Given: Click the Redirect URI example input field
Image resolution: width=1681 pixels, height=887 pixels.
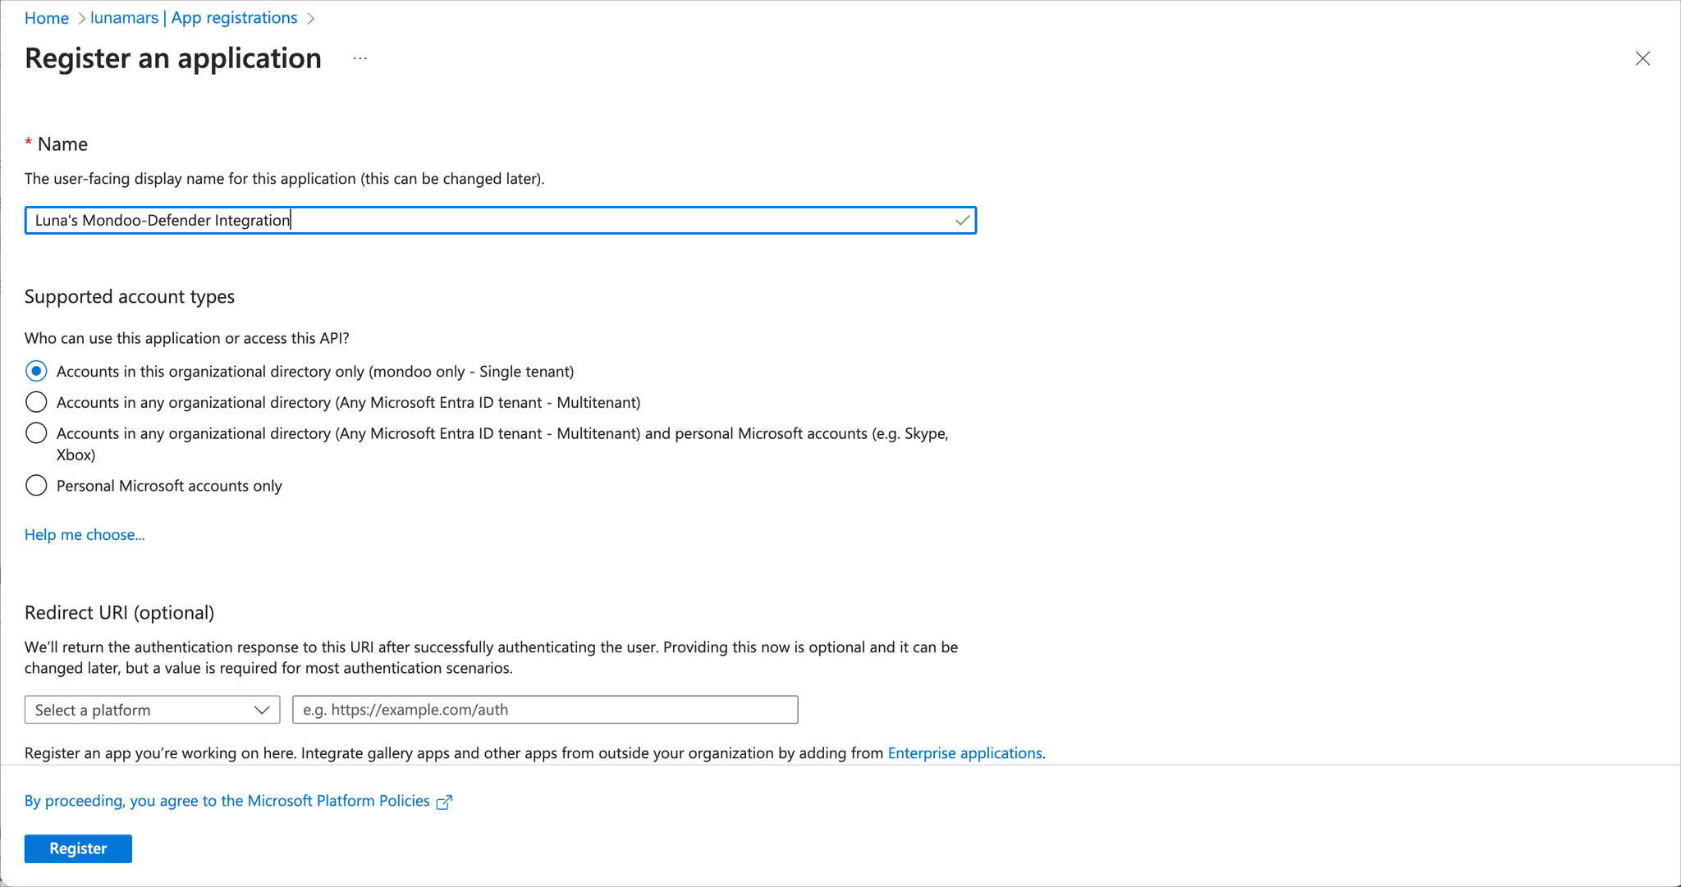Looking at the screenshot, I should (x=544, y=709).
